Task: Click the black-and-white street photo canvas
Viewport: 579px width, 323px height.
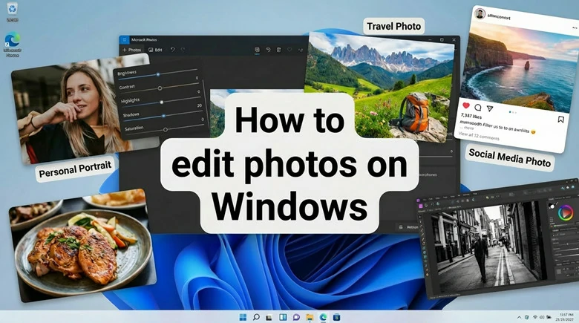Action: 488,247
